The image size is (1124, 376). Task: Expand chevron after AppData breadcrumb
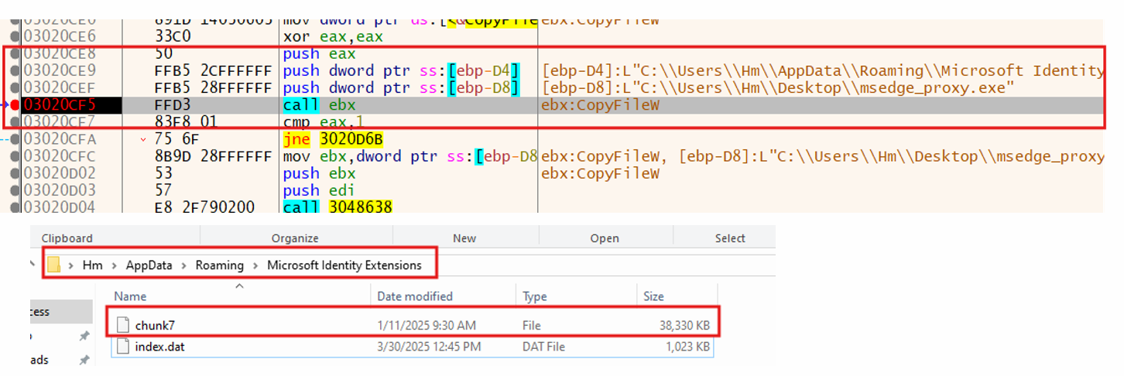183,265
